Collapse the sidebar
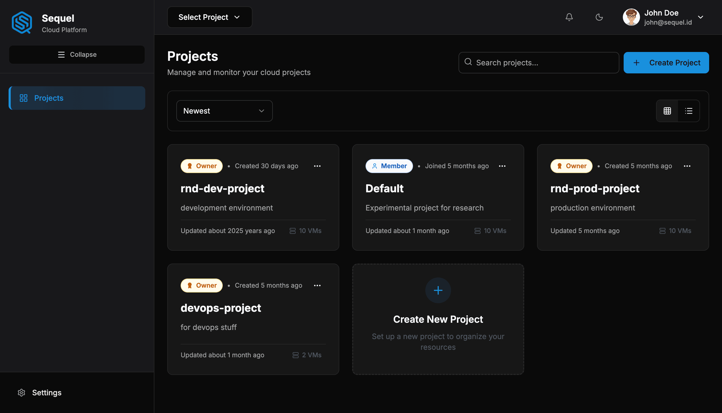The width and height of the screenshot is (722, 413). [77, 54]
